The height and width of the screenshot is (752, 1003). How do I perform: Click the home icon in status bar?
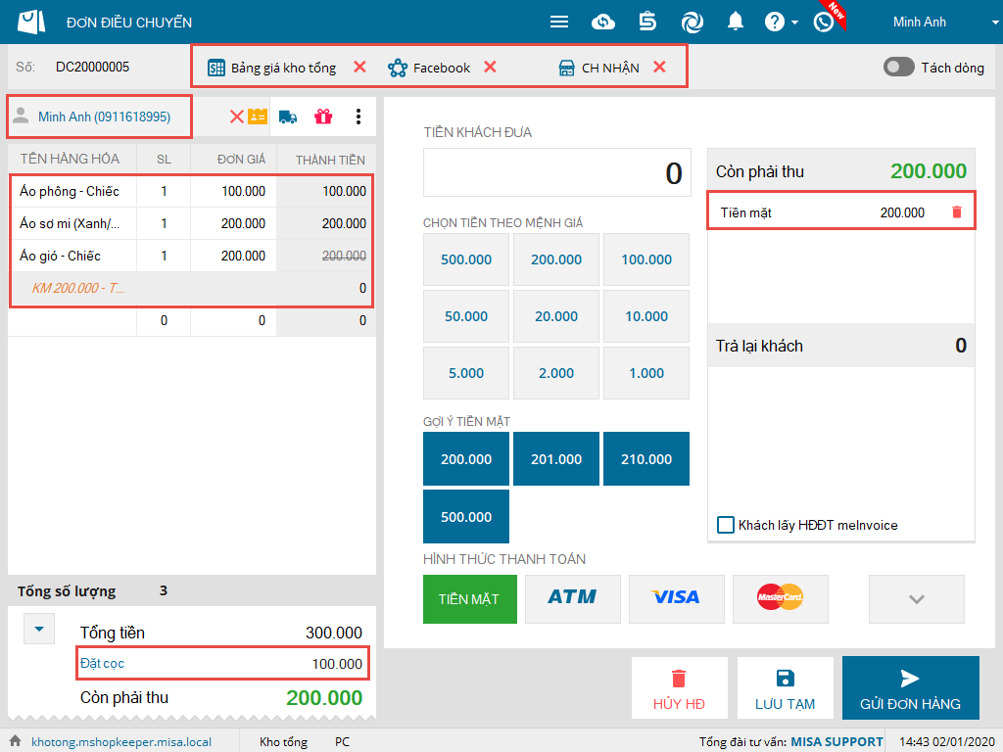point(16,741)
